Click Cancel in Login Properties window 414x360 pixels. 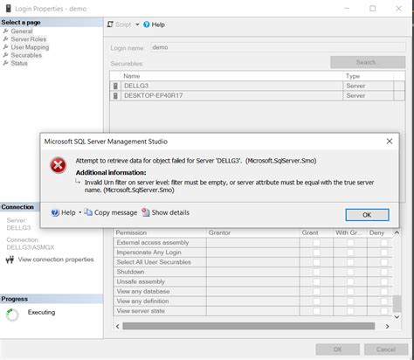386,350
